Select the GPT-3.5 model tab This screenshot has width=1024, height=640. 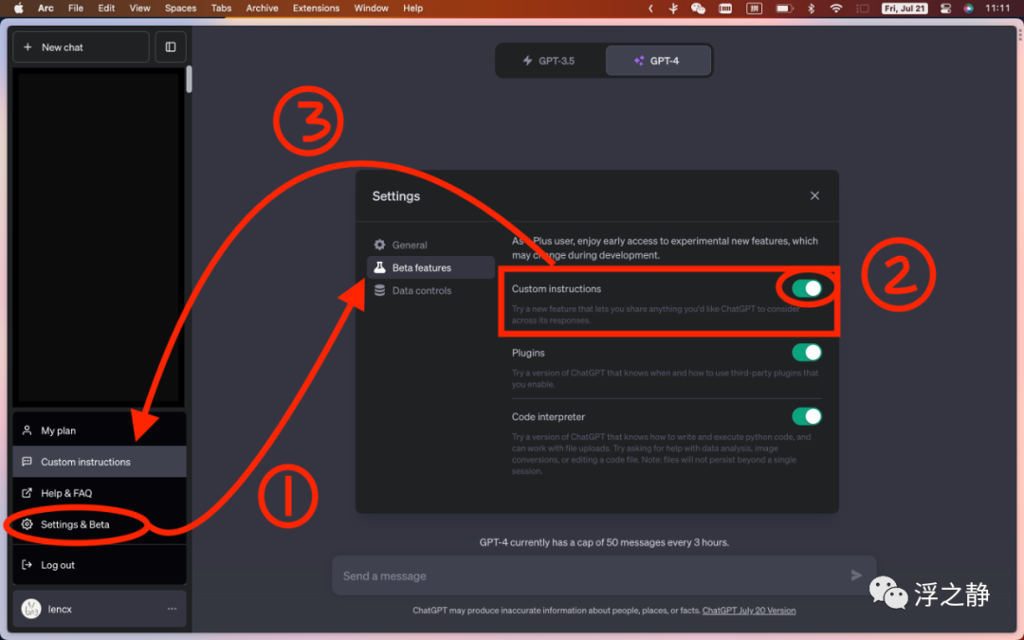pyautogui.click(x=549, y=61)
